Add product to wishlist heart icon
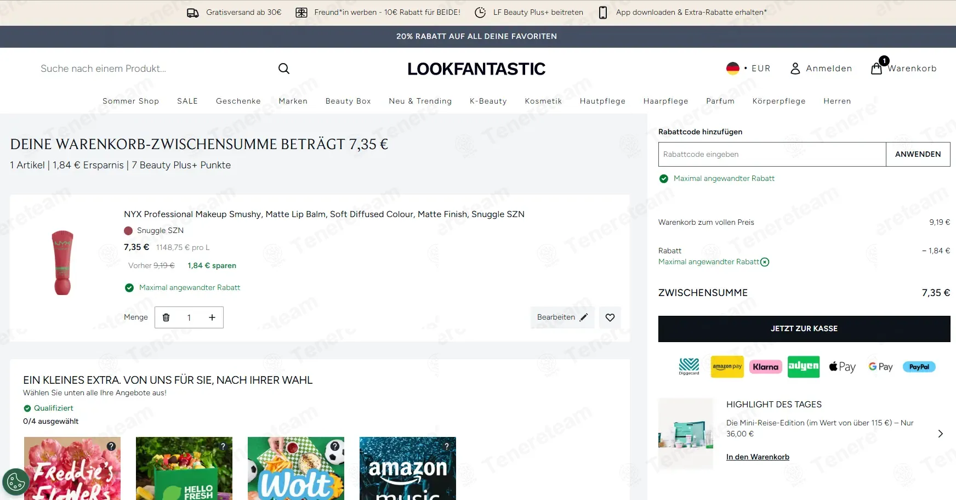 coord(610,317)
